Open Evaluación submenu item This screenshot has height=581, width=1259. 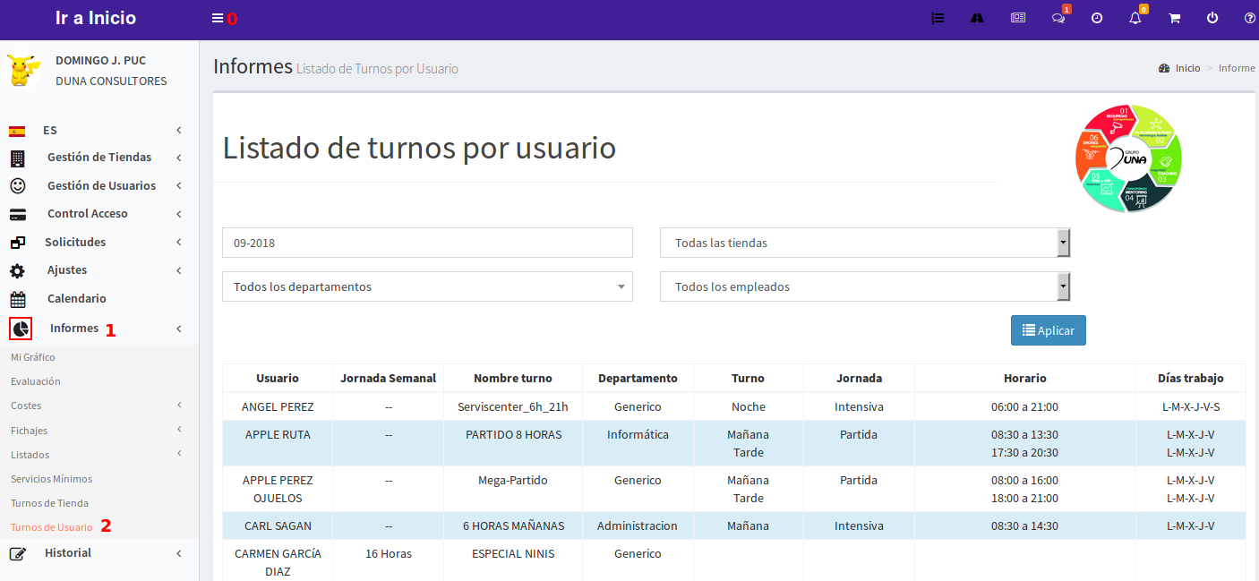(36, 381)
